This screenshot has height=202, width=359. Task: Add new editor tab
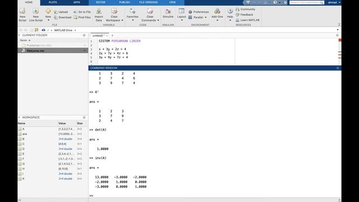pyautogui.click(x=112, y=35)
